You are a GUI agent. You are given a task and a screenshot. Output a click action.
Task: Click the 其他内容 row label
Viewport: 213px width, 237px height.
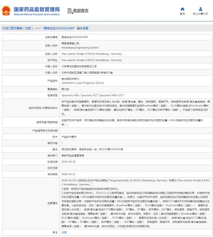[52, 143]
